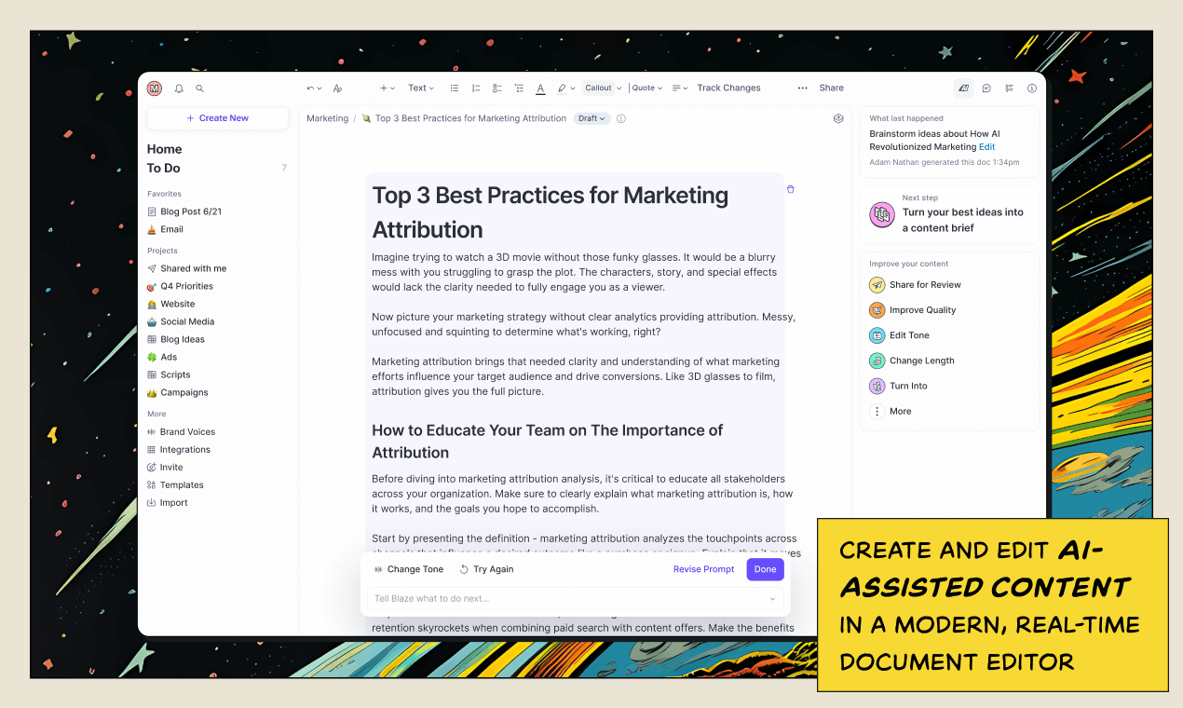Open search with the magnifier icon
The image size is (1183, 708).
coord(199,88)
